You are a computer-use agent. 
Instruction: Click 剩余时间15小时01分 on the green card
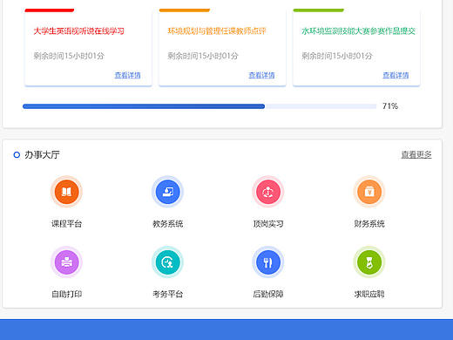click(x=337, y=56)
